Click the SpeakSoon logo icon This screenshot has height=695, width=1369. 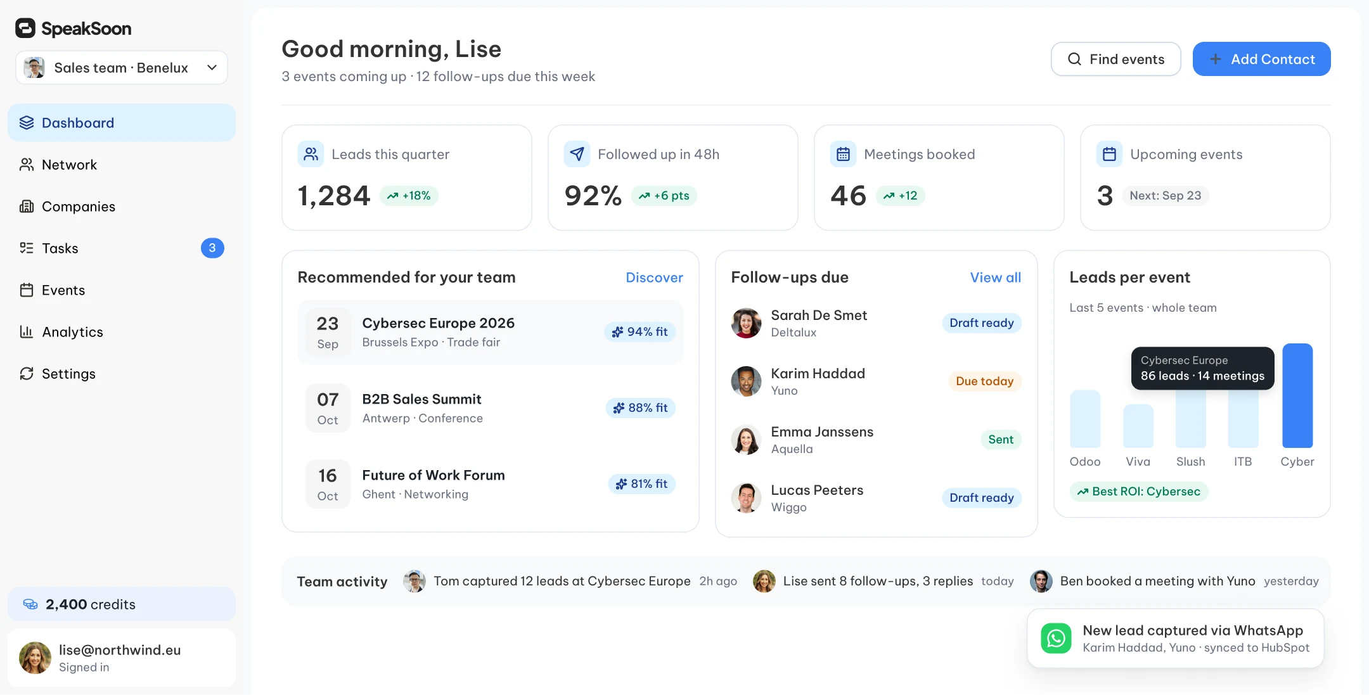(x=25, y=28)
